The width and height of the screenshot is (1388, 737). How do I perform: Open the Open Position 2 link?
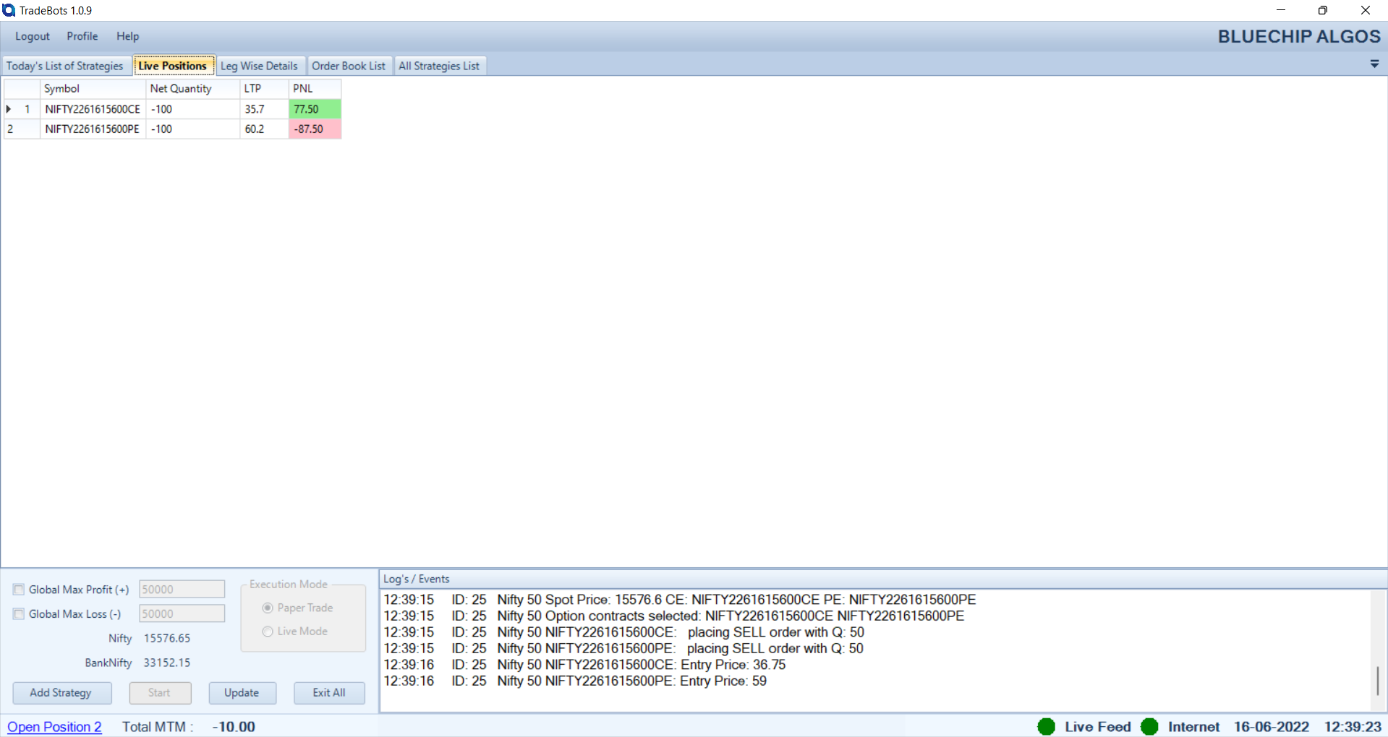pyautogui.click(x=54, y=727)
